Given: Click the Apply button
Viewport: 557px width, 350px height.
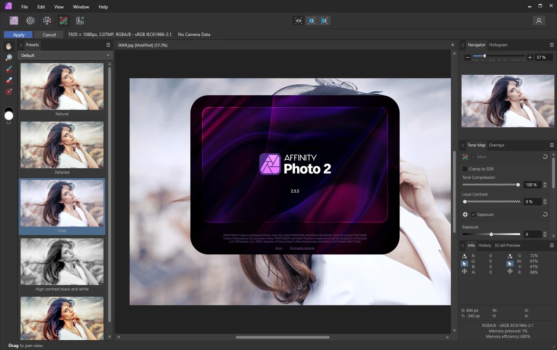Looking at the screenshot, I should tap(19, 35).
